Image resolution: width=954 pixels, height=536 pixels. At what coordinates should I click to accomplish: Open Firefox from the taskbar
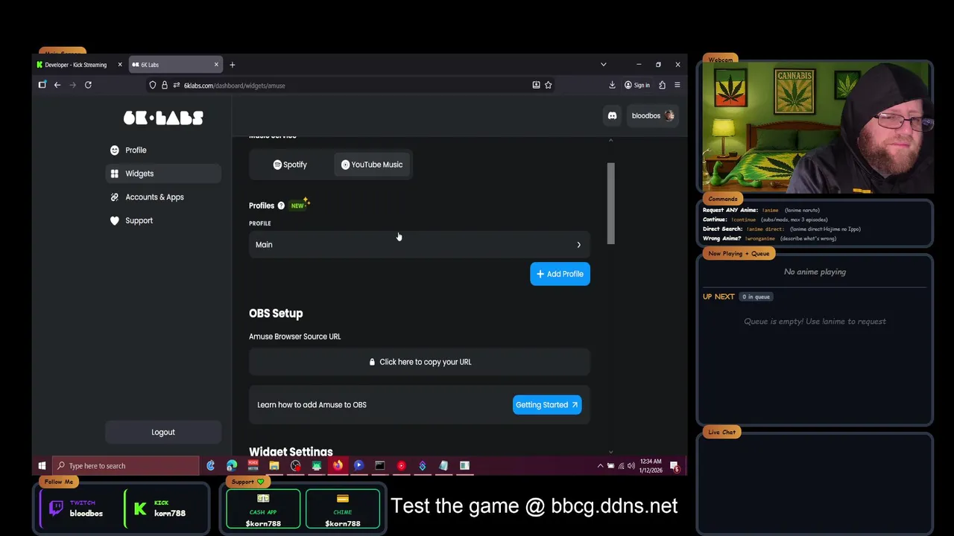(338, 466)
